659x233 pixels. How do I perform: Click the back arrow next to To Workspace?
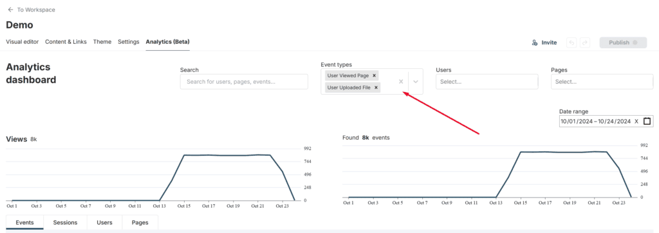pyautogui.click(x=10, y=10)
